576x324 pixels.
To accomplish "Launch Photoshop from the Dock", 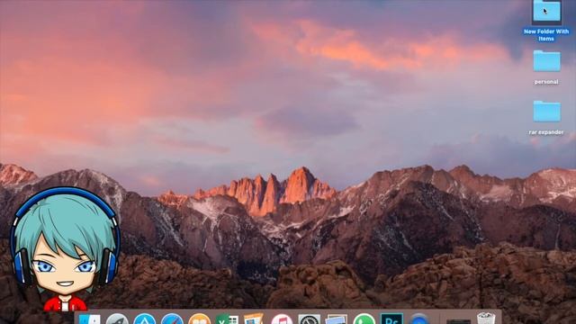I will (391, 319).
